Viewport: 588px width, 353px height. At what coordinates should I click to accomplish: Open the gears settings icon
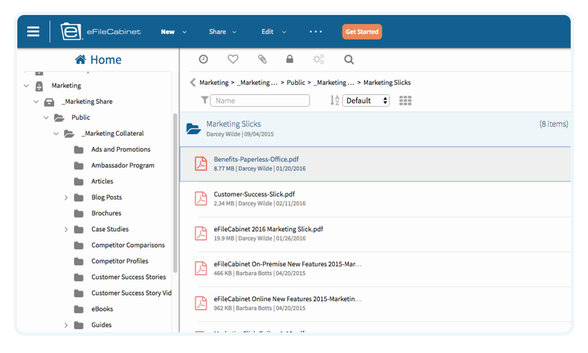coord(319,59)
